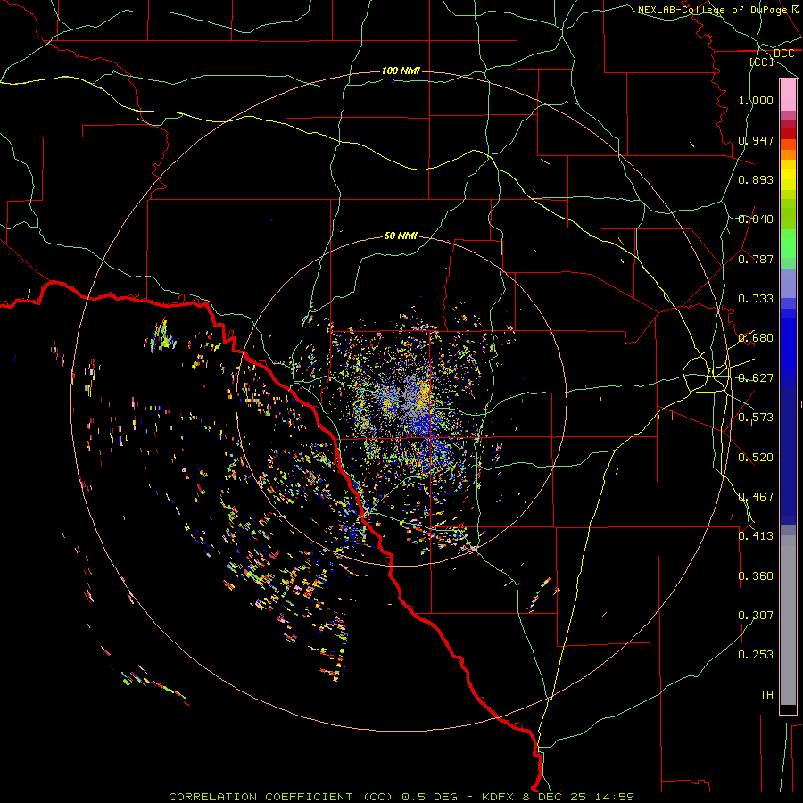Click the 0.573 scale value
Viewport: 803px width, 803px height.
pos(756,418)
